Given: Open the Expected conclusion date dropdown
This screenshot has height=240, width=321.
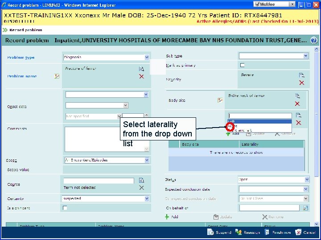Looking at the screenshot, I should tap(306, 189).
